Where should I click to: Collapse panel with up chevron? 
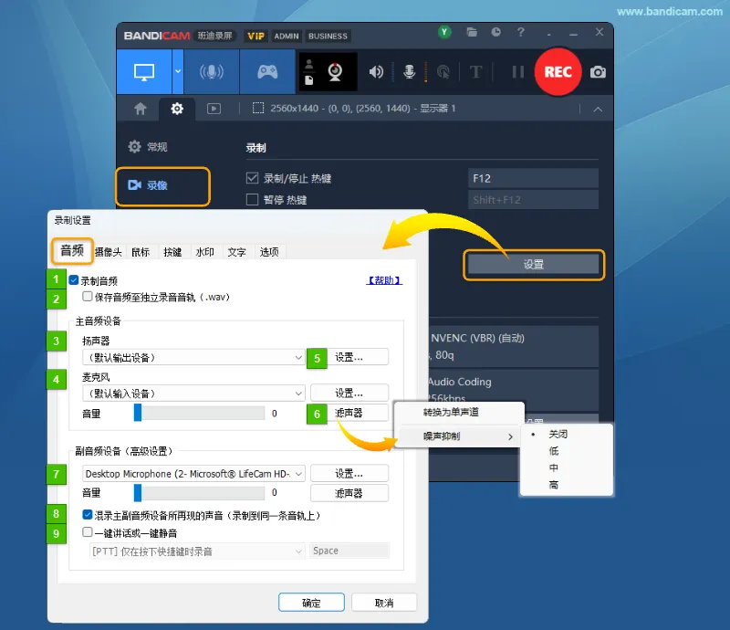click(598, 110)
